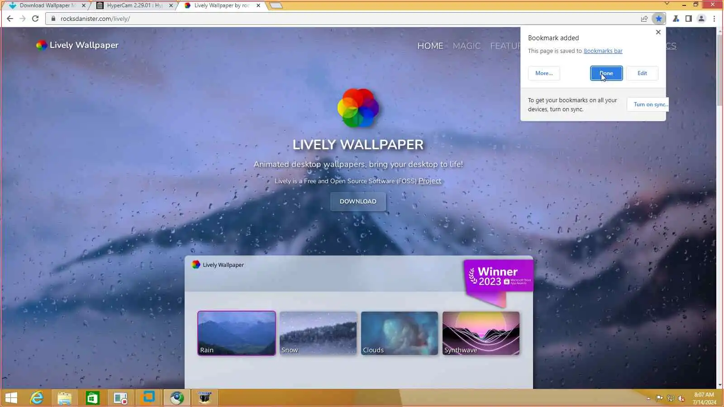Viewport: 724px width, 407px height.
Task: Click the HOME navigation item
Action: coord(430,46)
